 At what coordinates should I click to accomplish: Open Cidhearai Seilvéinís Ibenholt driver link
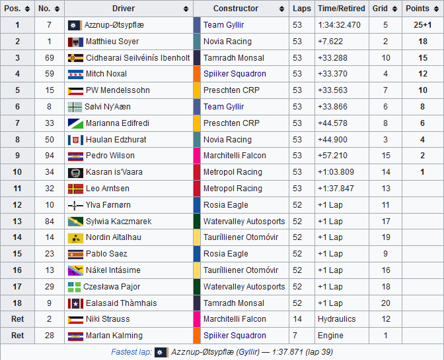tap(138, 58)
